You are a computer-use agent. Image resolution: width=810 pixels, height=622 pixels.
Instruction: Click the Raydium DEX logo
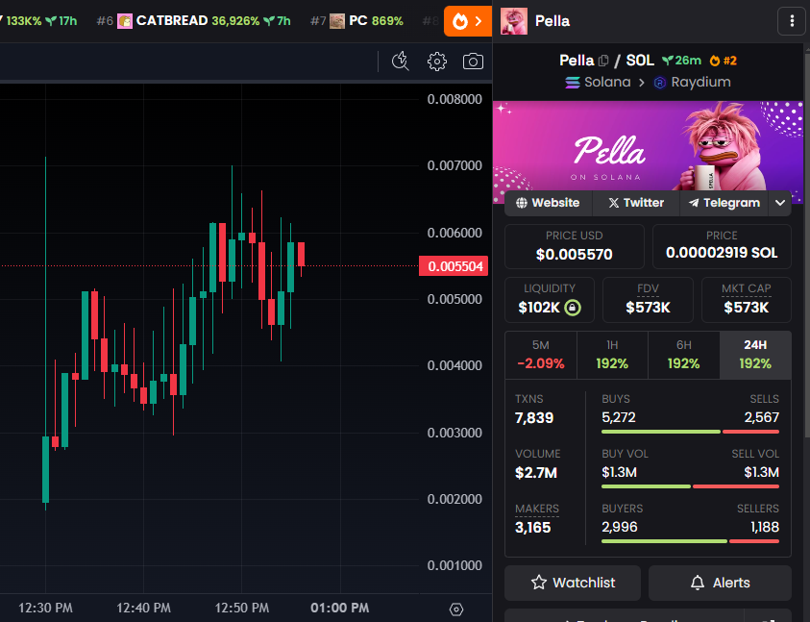[x=660, y=83]
